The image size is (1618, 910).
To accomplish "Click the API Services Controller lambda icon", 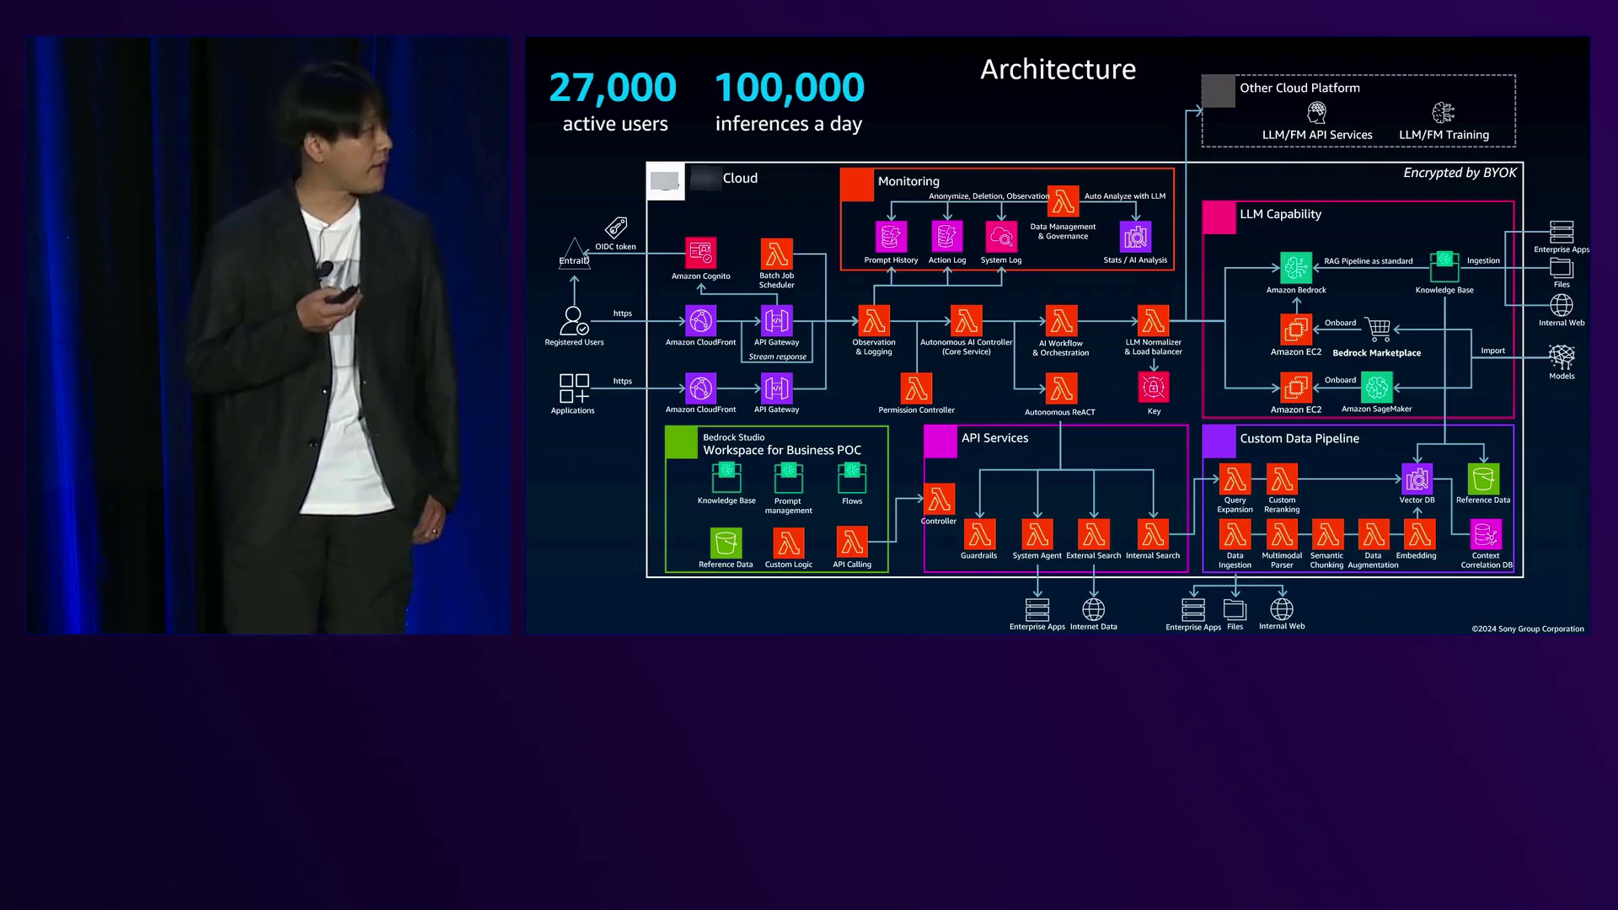I will pyautogui.click(x=939, y=499).
